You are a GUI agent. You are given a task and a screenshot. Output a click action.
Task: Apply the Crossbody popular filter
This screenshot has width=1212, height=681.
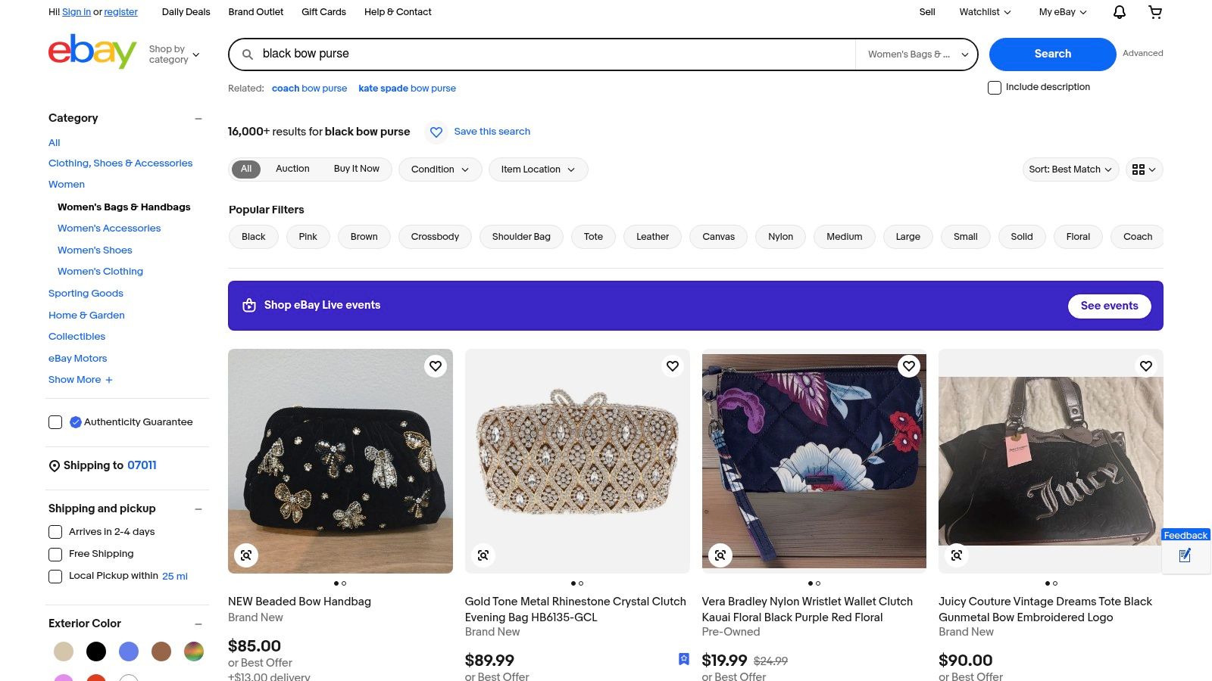(435, 237)
